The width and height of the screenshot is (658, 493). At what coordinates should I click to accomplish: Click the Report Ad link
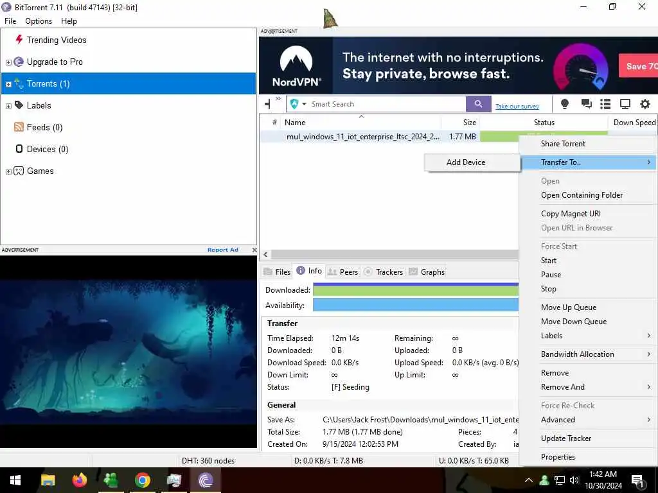pyautogui.click(x=223, y=250)
